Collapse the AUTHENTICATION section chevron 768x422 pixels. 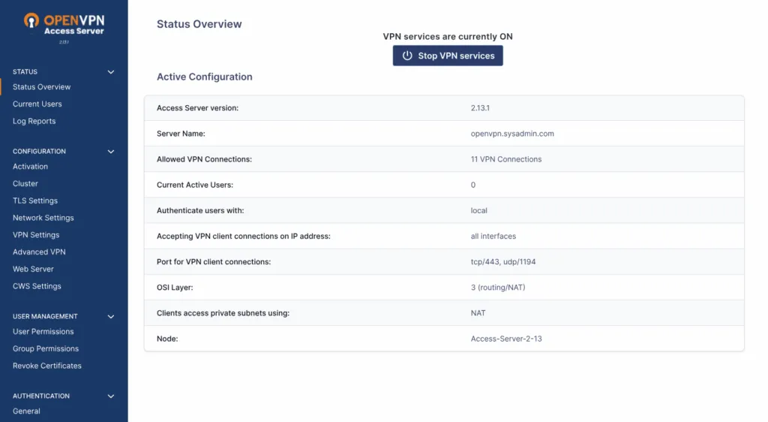111,396
